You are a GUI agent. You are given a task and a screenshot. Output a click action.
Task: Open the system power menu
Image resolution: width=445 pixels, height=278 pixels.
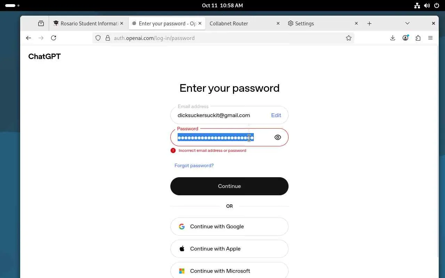[437, 5]
